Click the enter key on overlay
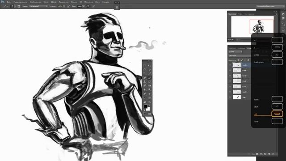The image size is (286, 161). [x=277, y=55]
